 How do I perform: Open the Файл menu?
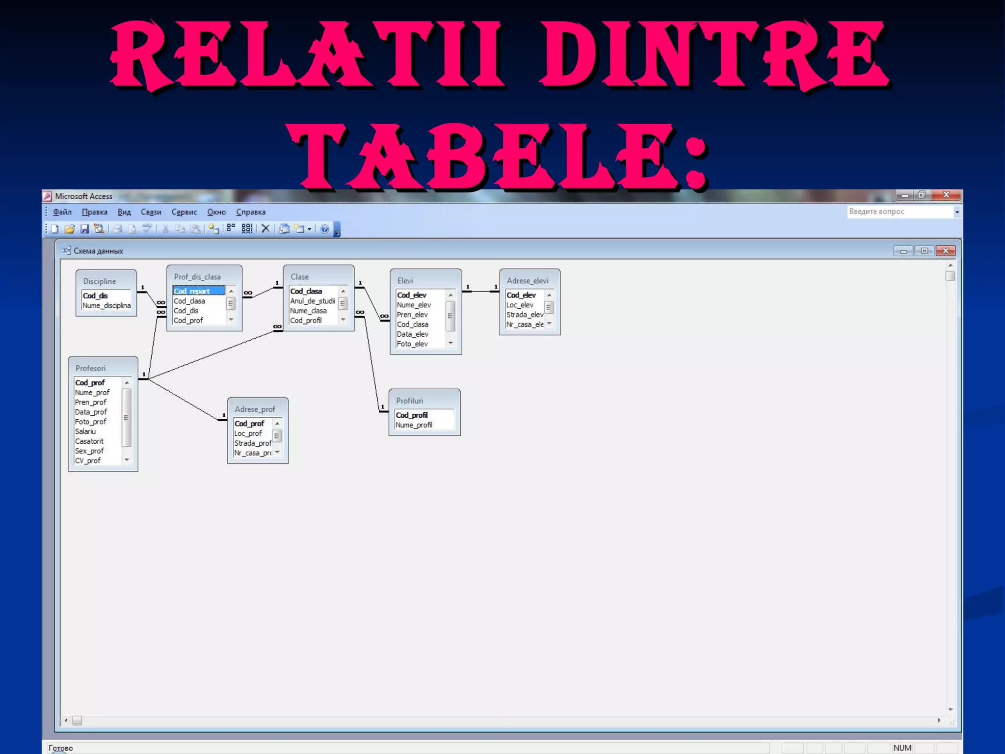coord(62,212)
